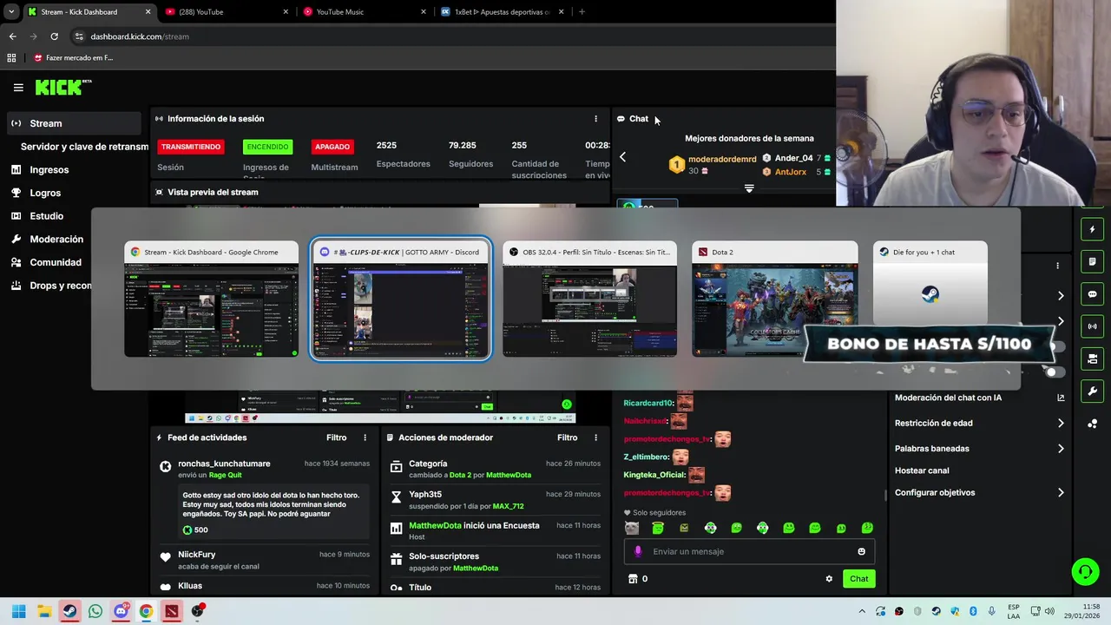Click the broadcast signal icon in right rail
This screenshot has height=625, width=1111.
[1092, 326]
